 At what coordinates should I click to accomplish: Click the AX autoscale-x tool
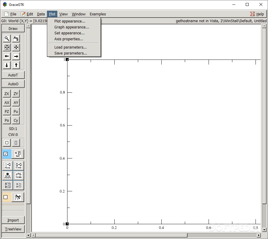pyautogui.click(x=7, y=102)
